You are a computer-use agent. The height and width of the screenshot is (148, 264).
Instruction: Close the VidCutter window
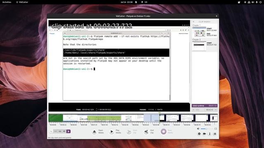[x=216, y=16]
